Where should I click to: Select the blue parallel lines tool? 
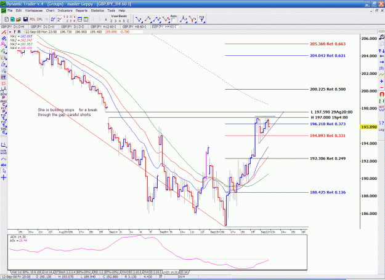coord(4,39)
